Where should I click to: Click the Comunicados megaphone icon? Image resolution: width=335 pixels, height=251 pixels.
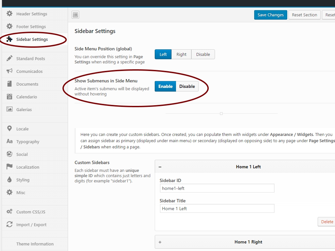pos(9,71)
